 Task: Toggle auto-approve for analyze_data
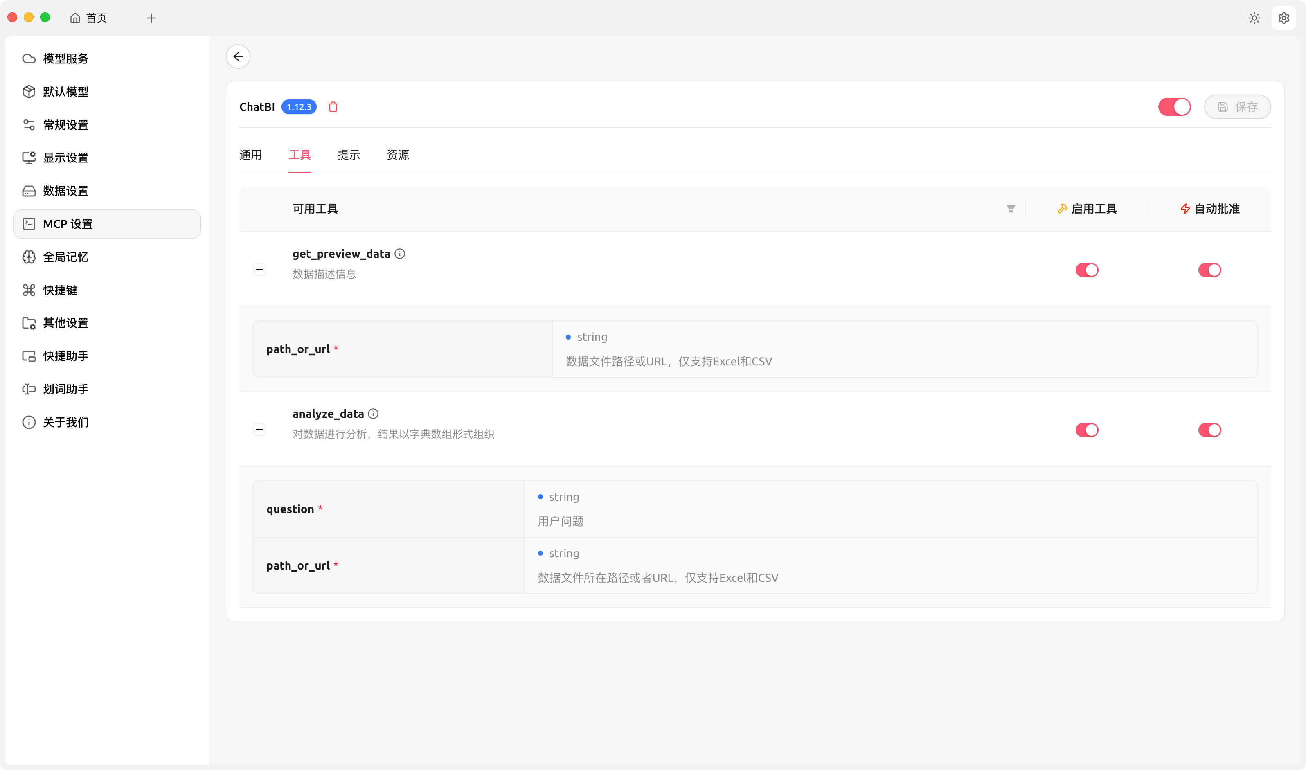click(1209, 430)
